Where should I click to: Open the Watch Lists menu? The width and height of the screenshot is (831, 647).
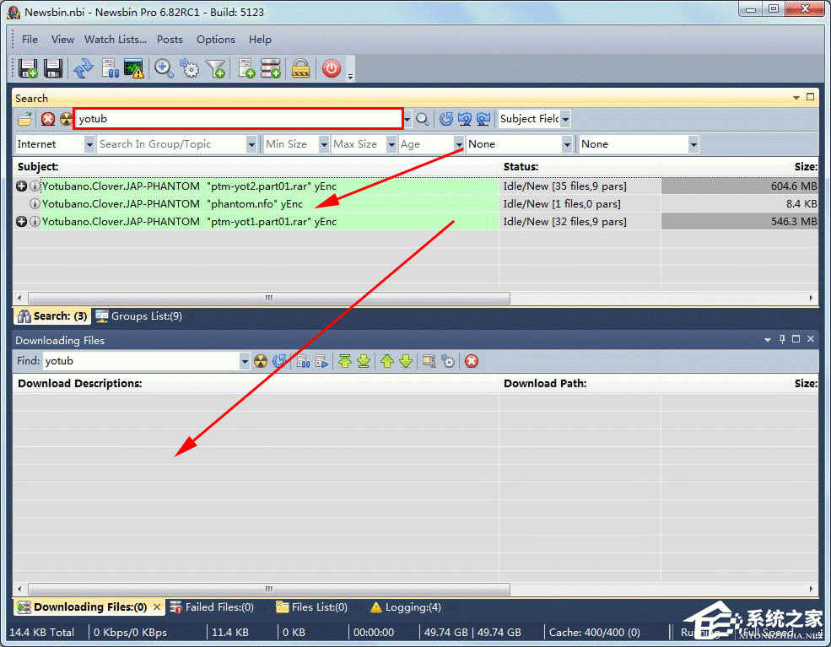click(x=115, y=39)
